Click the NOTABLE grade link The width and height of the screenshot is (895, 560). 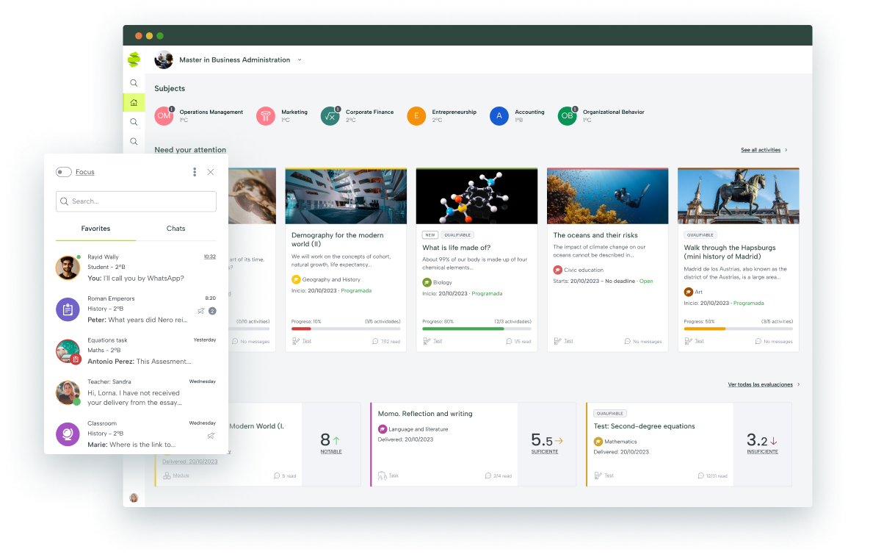pos(330,451)
